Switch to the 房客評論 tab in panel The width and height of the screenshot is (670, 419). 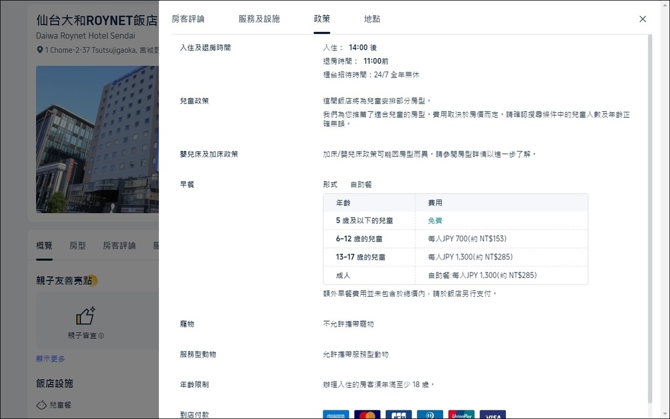click(x=188, y=19)
